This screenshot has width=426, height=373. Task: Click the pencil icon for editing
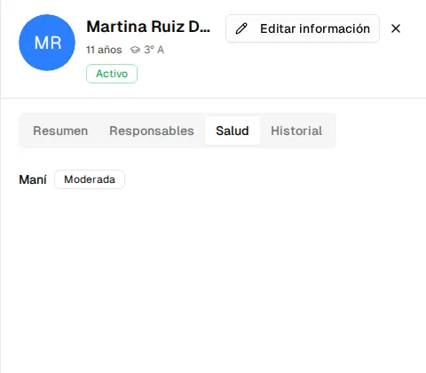241,28
